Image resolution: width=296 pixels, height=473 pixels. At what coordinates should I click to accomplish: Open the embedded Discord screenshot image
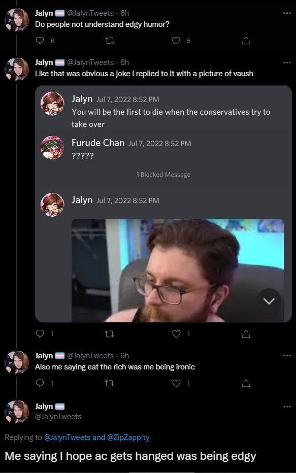[163, 204]
